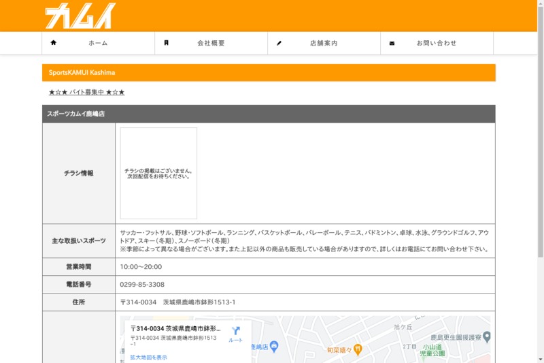Click the hours value 10:00～20:00

coord(141,267)
